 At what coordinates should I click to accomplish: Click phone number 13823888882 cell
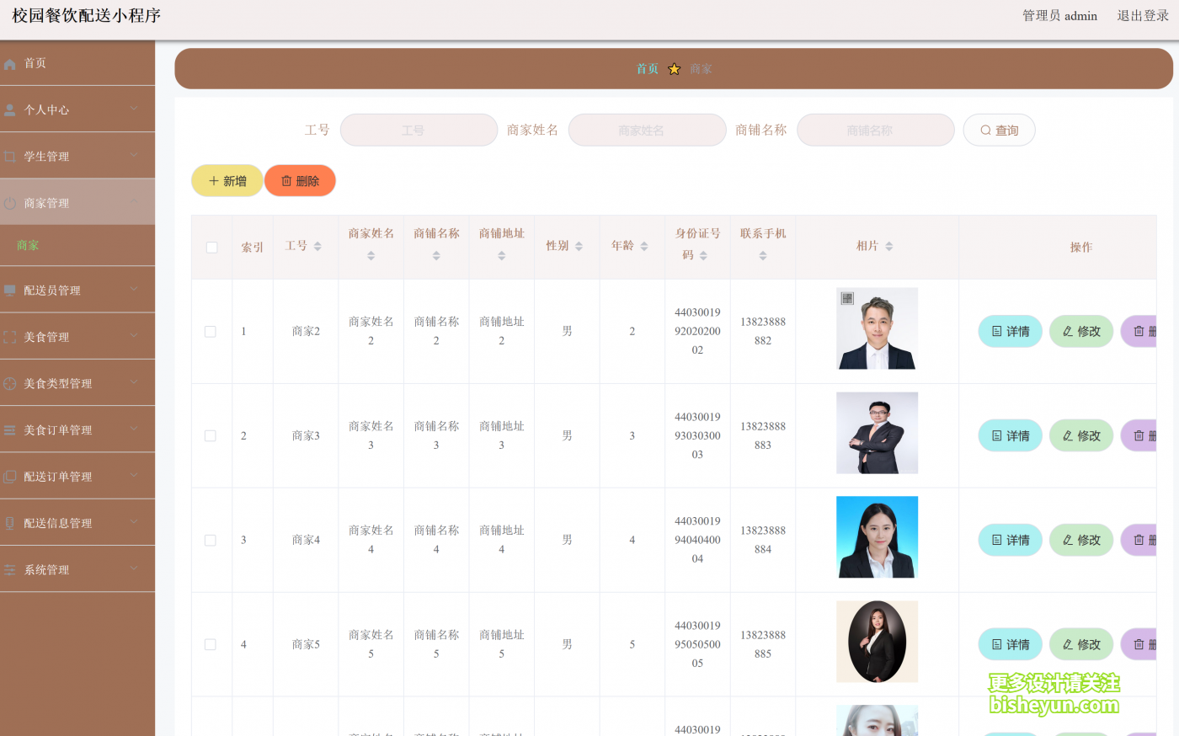click(763, 332)
